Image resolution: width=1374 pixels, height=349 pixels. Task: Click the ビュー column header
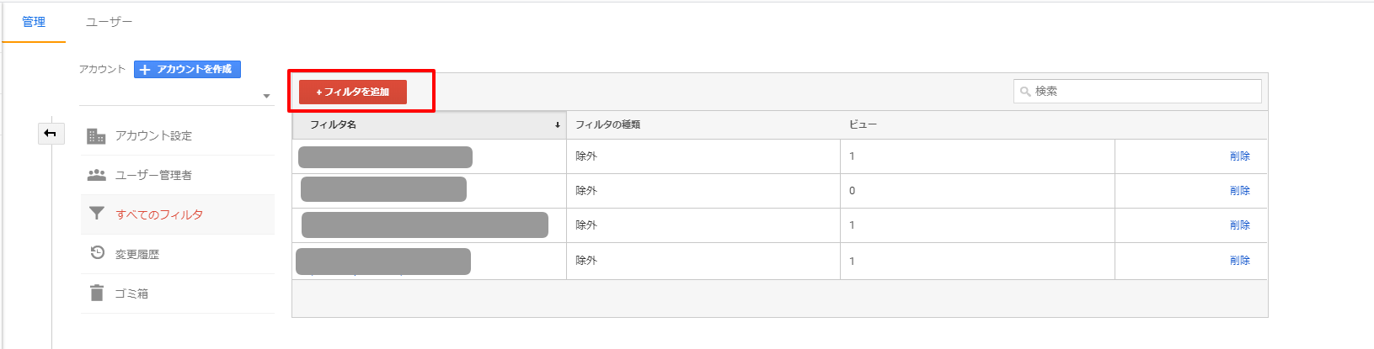pos(863,124)
